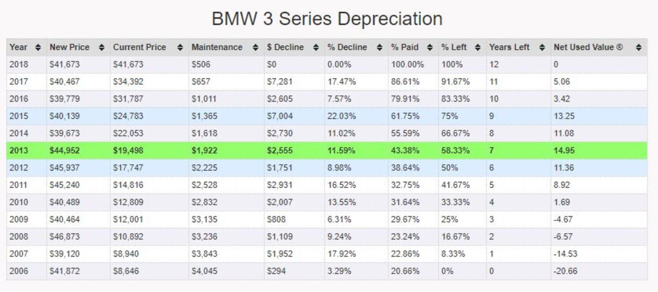The width and height of the screenshot is (658, 292).
Task: Click the sort arrows beside Year
Action: pyautogui.click(x=38, y=47)
